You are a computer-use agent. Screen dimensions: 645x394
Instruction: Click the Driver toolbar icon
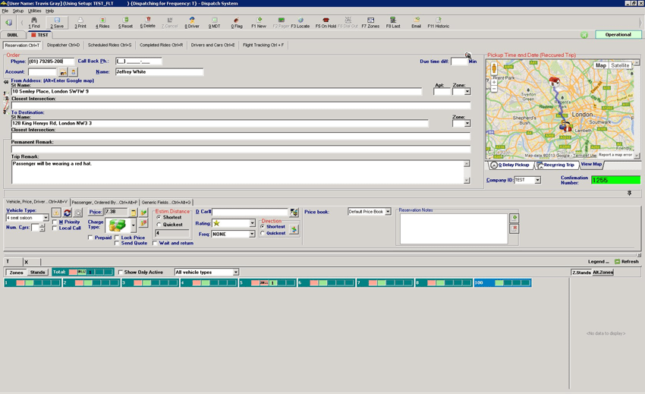192,23
